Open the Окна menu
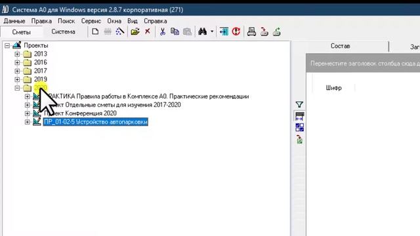The image size is (420, 236). coord(114,21)
